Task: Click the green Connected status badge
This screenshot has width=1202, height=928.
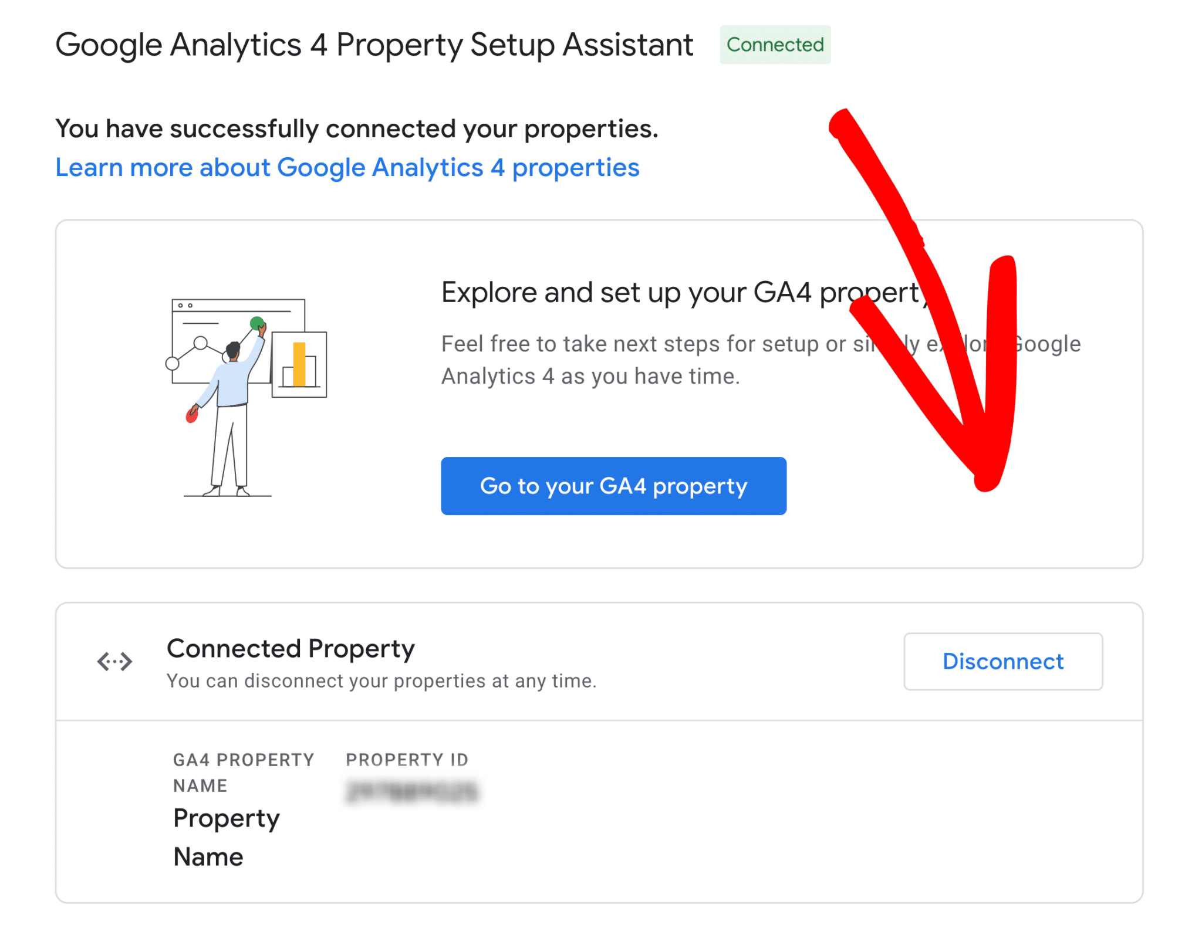Action: tap(775, 45)
